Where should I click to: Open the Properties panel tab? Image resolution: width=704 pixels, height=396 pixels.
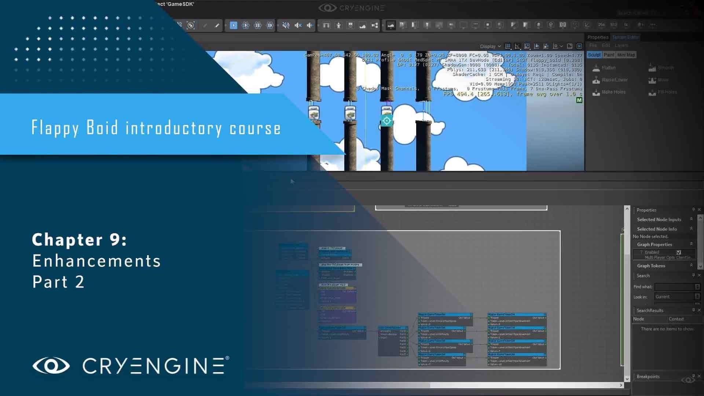tap(598, 37)
